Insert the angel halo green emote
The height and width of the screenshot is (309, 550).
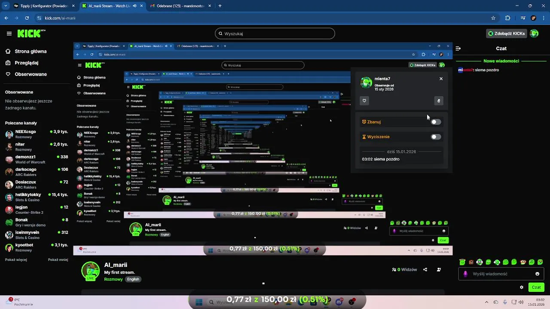pyautogui.click(x=462, y=262)
